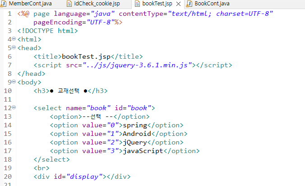305x186 pixels.
Task: Click the "display" div id value
Action: 85,177
